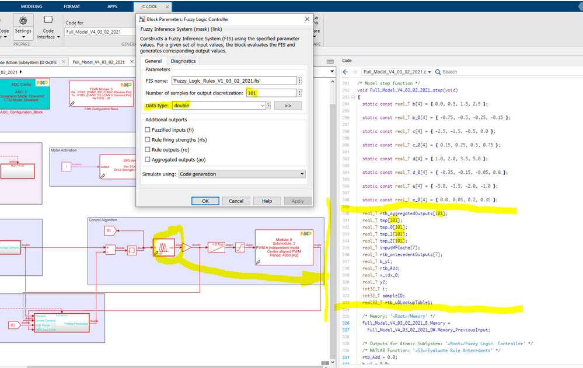Click the keyboard icon above the canvas
583x368 pixels.
pyautogui.click(x=330, y=62)
